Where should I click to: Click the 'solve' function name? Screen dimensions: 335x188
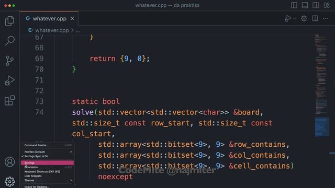[x=83, y=112]
